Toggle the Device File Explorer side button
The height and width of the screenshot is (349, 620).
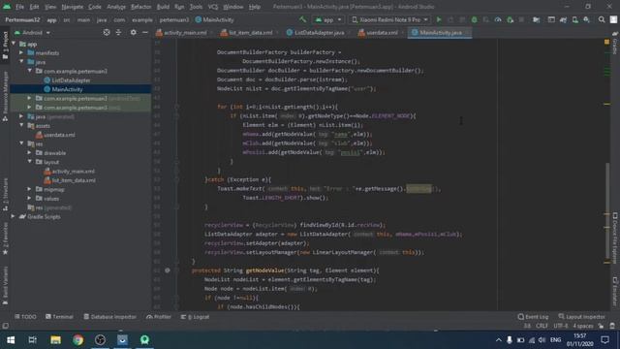[x=615, y=238]
